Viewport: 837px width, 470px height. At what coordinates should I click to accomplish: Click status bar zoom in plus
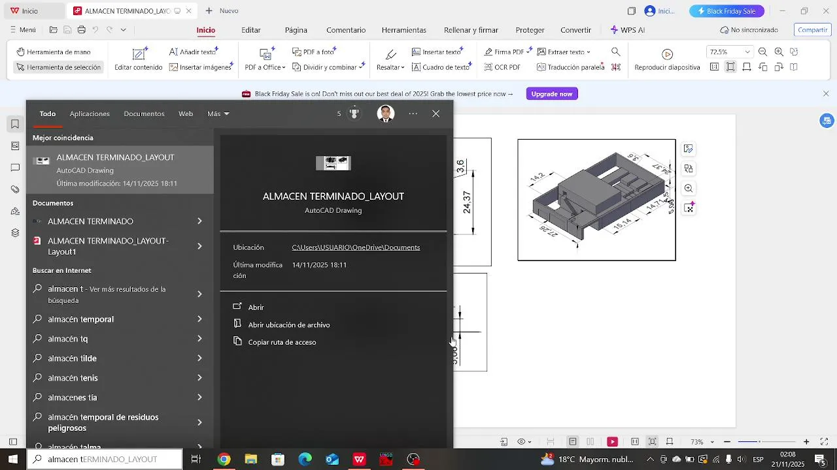(806, 442)
